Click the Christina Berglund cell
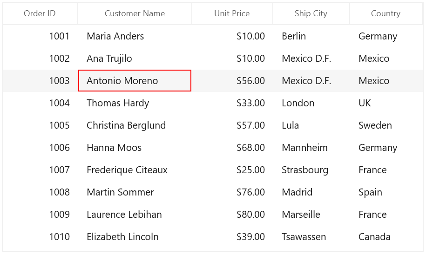The width and height of the screenshot is (426, 254). click(135, 125)
